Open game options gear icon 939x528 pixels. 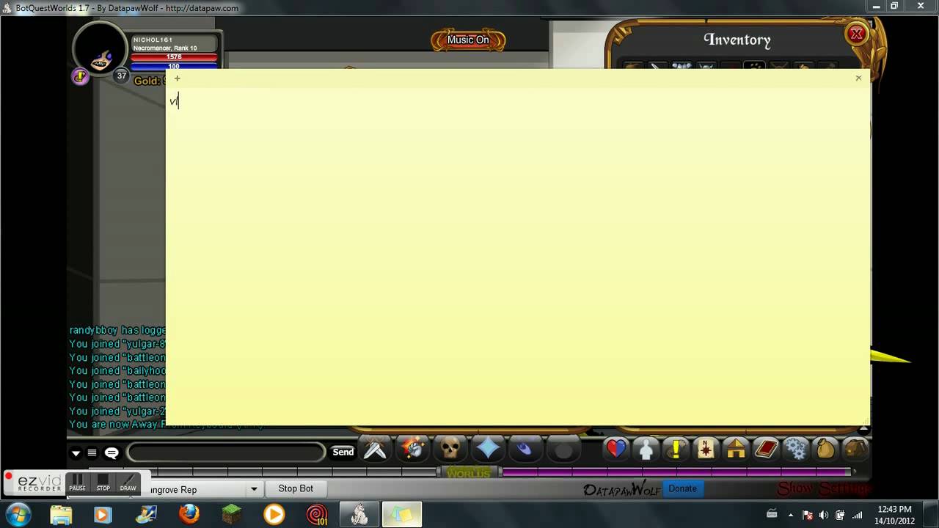(x=796, y=448)
